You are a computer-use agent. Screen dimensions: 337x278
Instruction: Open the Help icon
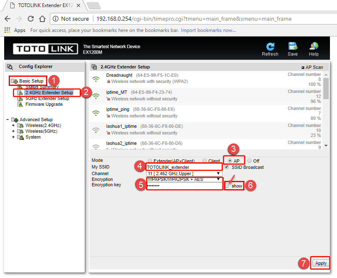pyautogui.click(x=314, y=46)
